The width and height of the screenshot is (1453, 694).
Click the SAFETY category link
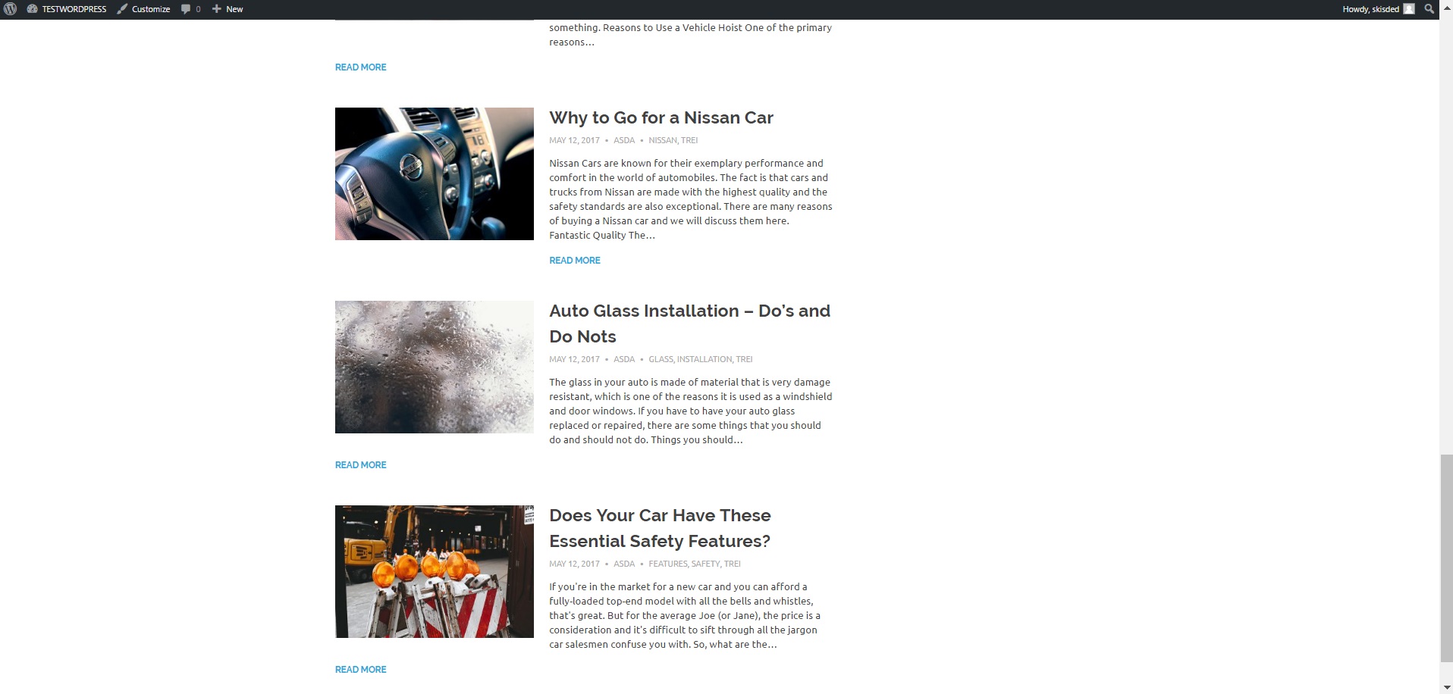[x=705, y=564]
